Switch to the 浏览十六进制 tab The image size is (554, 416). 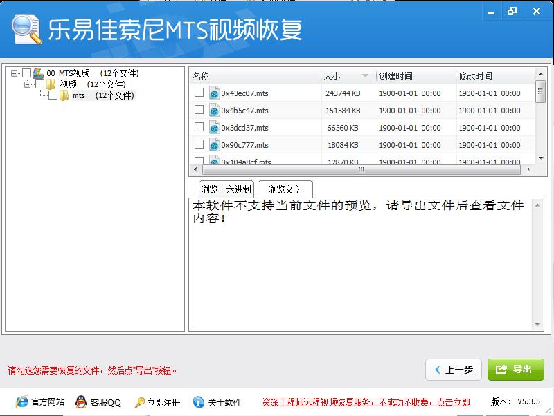pos(226,189)
